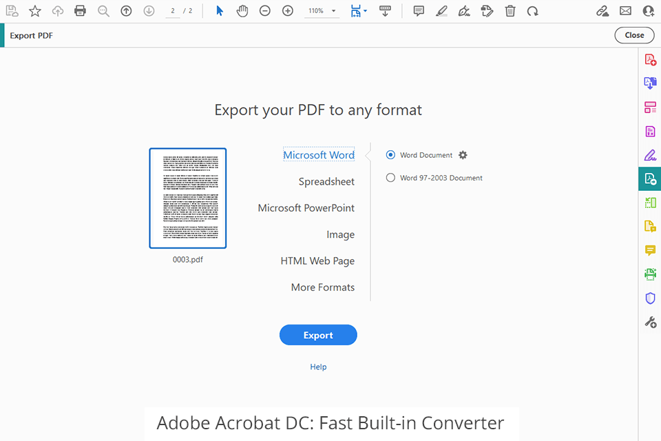
Task: Click the trash delete icon
Action: pos(510,11)
